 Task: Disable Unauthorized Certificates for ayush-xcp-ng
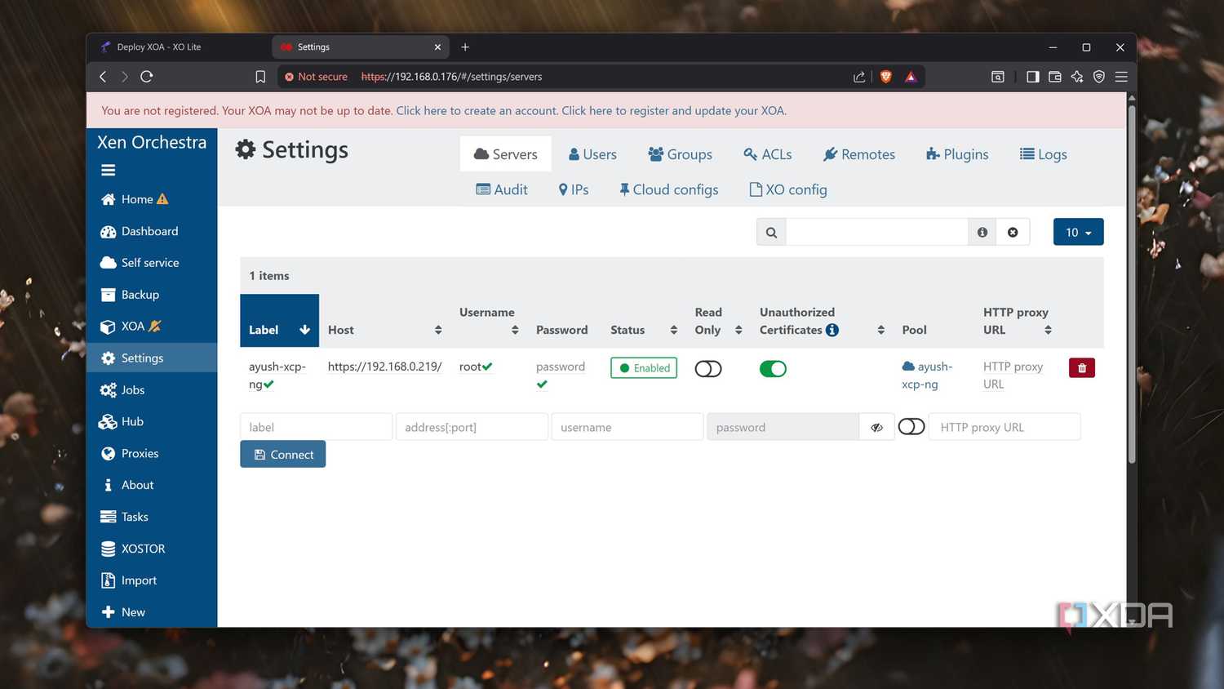[x=773, y=369]
